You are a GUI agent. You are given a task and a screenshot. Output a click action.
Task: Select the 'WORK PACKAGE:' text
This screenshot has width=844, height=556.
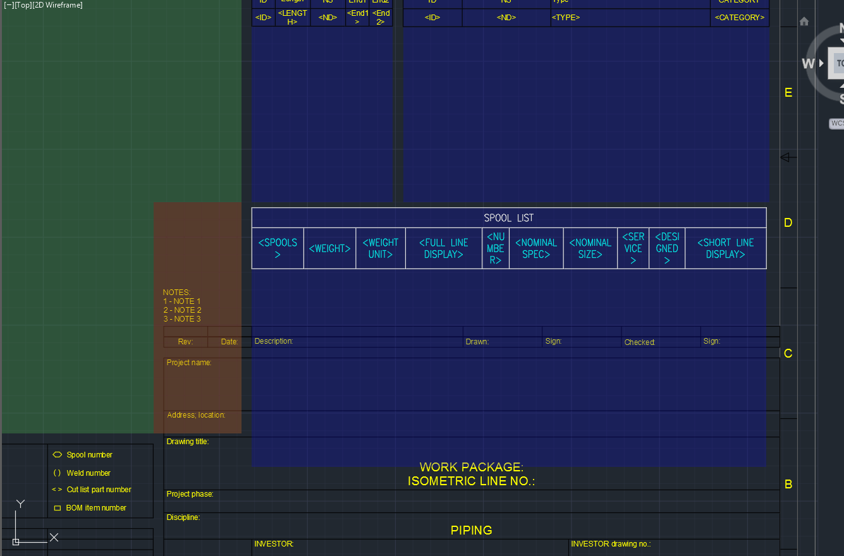pyautogui.click(x=472, y=468)
